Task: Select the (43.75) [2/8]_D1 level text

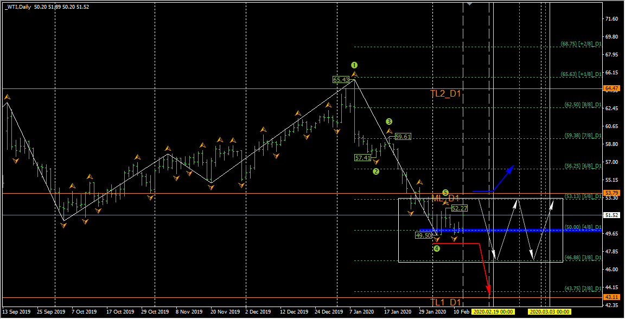Action: point(583,288)
